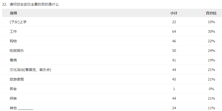This screenshot has height=111, width=222.
Task: Click the 选项 column header
Action: click(13, 13)
